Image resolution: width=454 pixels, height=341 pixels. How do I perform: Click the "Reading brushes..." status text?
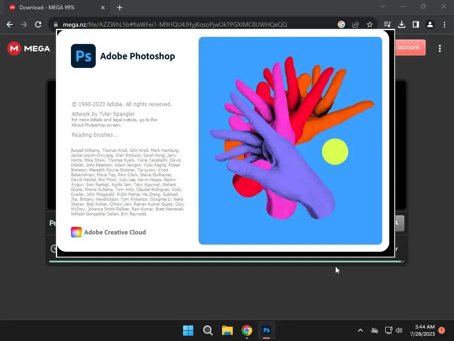95,135
